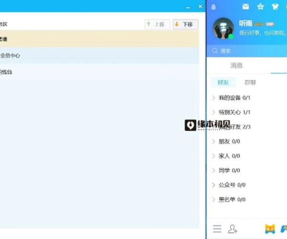Open the QQ penguin logo icon
The image size is (287, 239).
click(213, 7)
